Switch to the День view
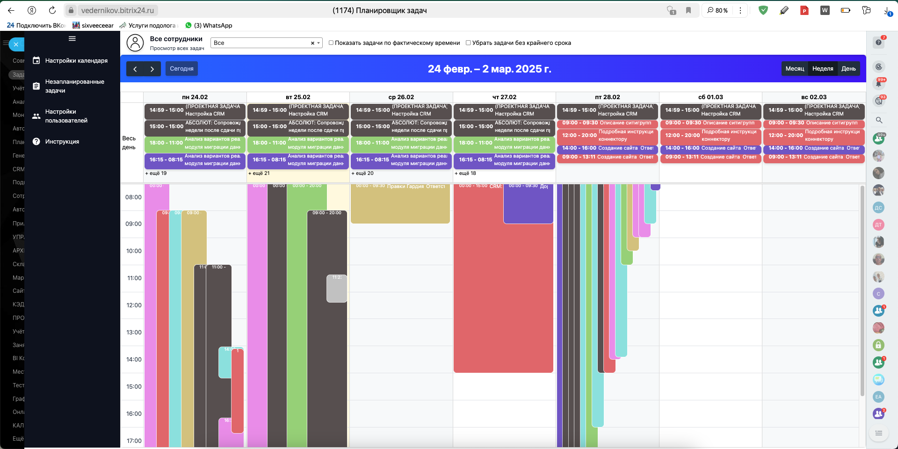Viewport: 898px width, 449px height. [x=848, y=69]
